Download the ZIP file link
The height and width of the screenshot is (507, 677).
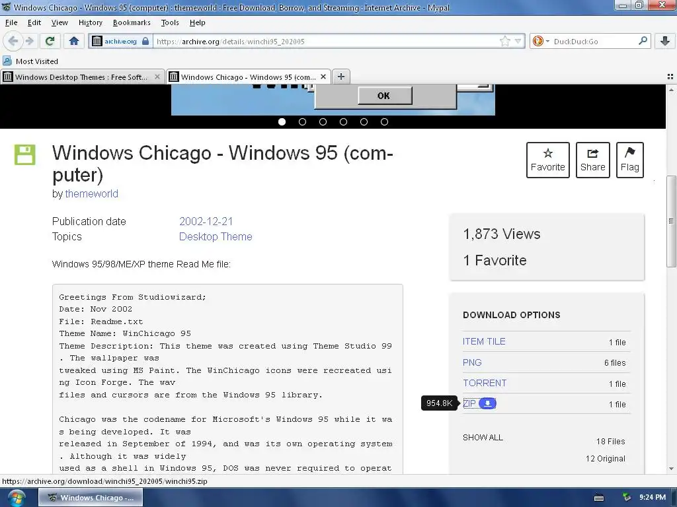(x=469, y=403)
